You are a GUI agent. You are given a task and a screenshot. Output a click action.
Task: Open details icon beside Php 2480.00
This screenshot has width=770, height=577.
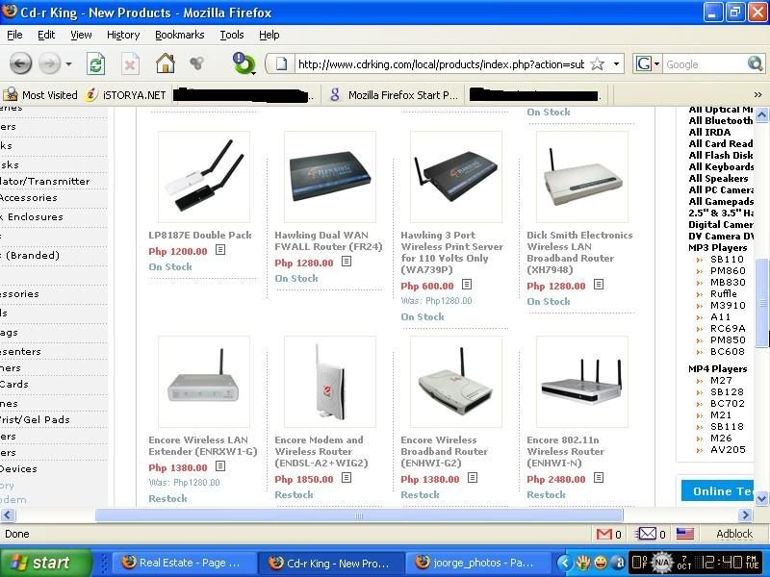(x=599, y=477)
